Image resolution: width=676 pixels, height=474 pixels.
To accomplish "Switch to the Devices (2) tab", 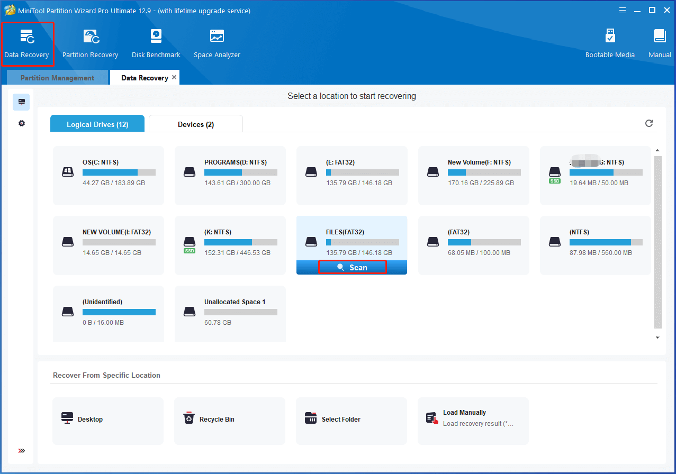I will (196, 124).
